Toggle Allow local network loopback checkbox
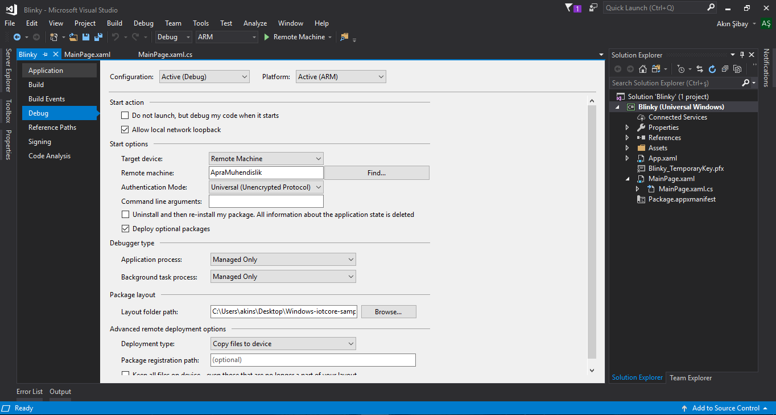The image size is (776, 415). 125,130
